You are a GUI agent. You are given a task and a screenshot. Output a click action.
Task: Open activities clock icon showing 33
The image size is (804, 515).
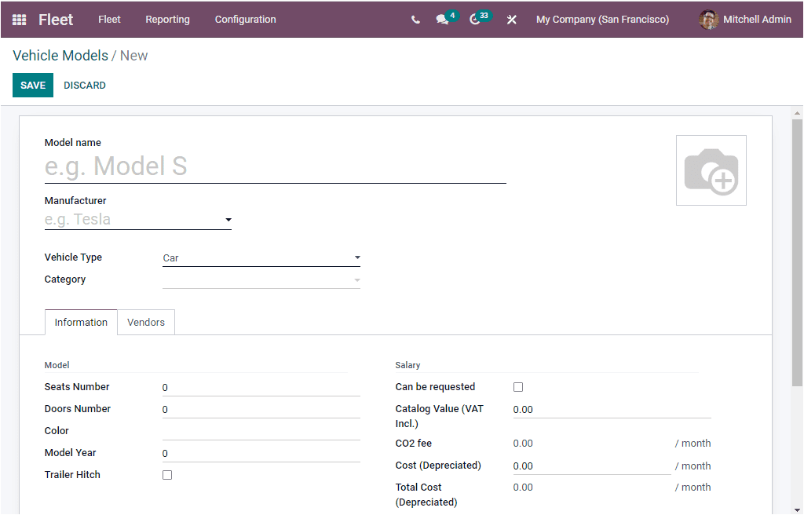(475, 20)
